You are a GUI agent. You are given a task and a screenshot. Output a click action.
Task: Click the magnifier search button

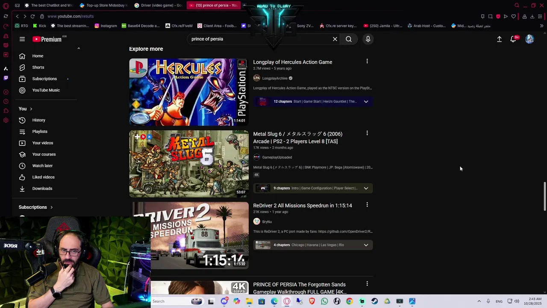tap(349, 39)
